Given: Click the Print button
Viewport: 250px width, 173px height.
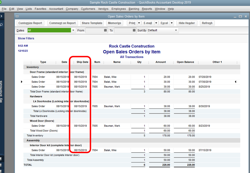Looking at the screenshot, I should pyautogui.click(x=132, y=23).
